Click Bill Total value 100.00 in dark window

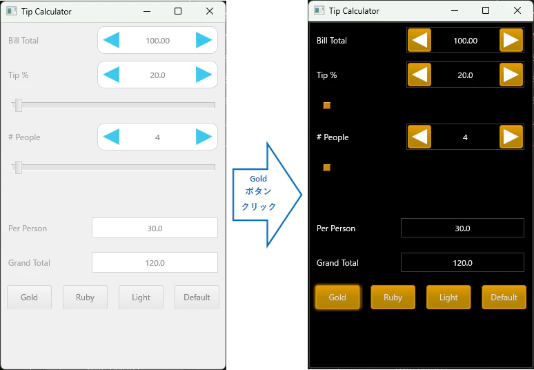point(465,41)
